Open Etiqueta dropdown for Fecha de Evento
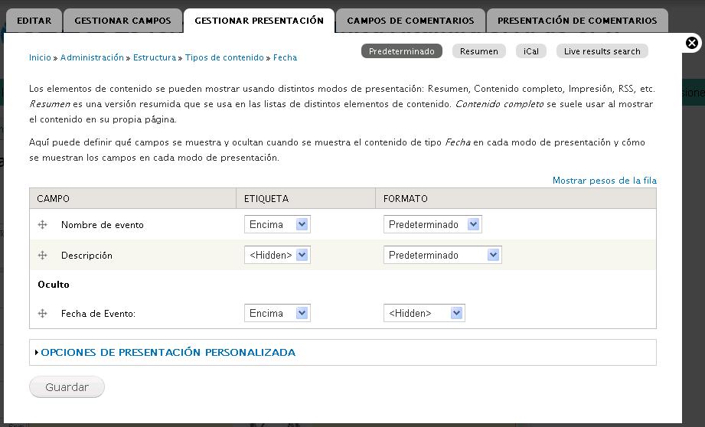This screenshot has height=427, width=705. [x=277, y=313]
